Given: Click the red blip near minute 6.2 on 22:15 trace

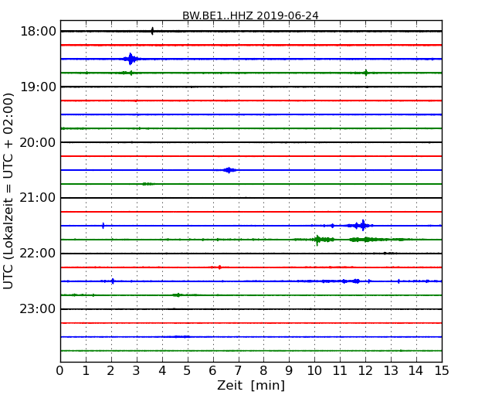Looking at the screenshot, I should tap(219, 267).
